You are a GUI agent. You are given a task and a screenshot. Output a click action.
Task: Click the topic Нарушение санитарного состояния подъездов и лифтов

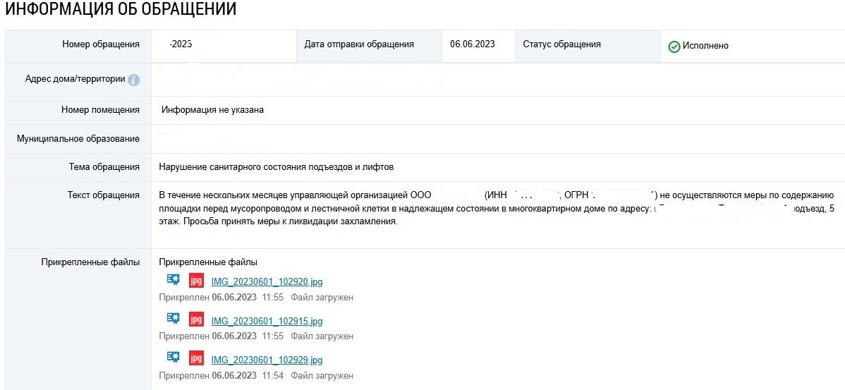[x=276, y=167]
